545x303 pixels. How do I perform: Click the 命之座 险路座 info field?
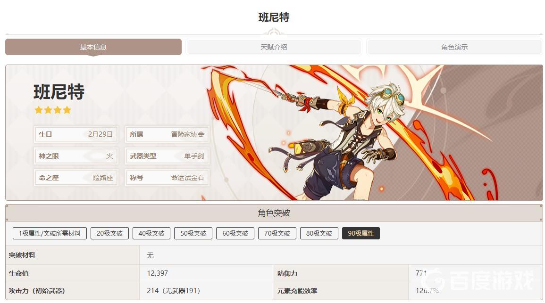[x=76, y=178]
